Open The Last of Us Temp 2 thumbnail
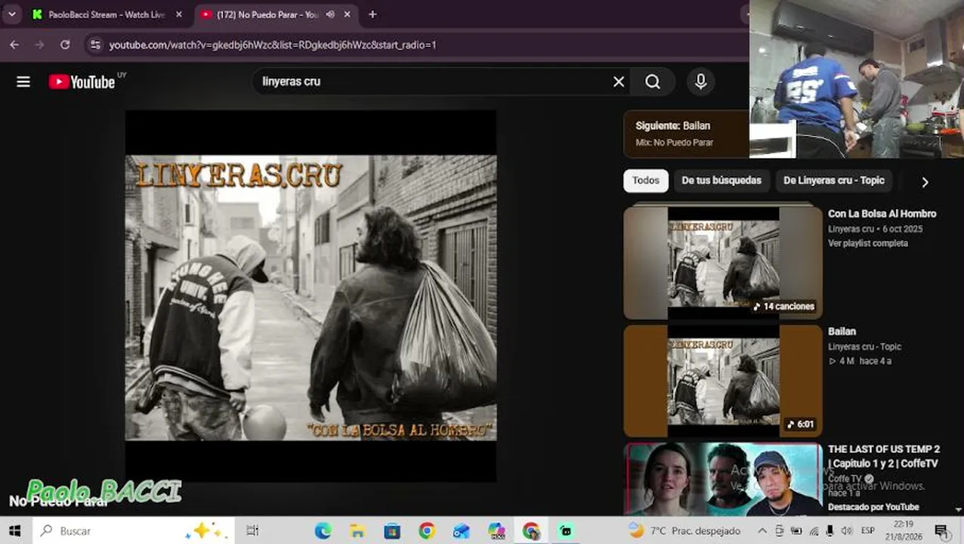The height and width of the screenshot is (544, 964). pos(723,479)
